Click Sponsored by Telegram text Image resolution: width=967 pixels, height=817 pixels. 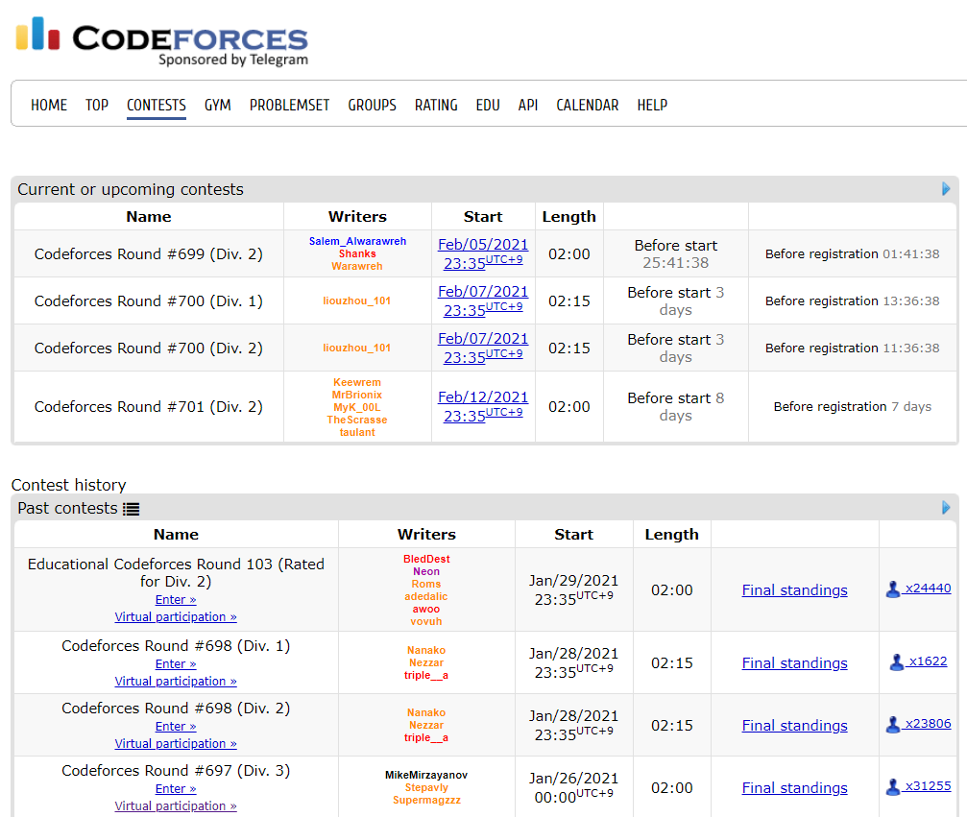233,60
